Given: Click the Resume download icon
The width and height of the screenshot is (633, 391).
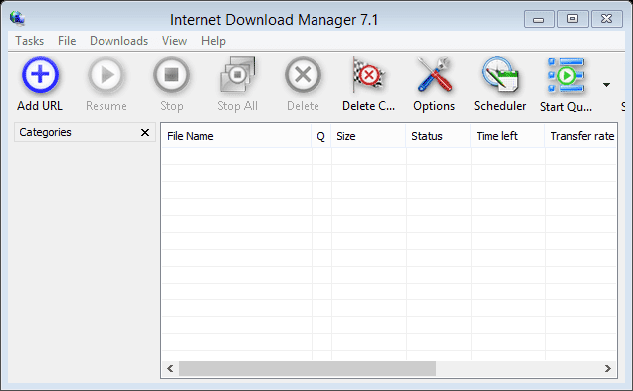Looking at the screenshot, I should (106, 75).
